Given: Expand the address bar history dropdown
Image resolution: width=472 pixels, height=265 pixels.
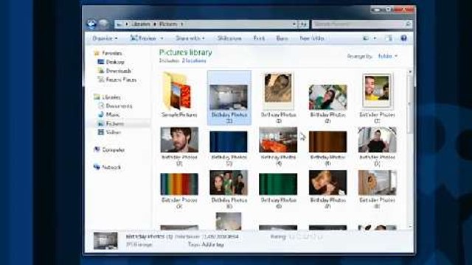Looking at the screenshot, I should pyautogui.click(x=294, y=24).
